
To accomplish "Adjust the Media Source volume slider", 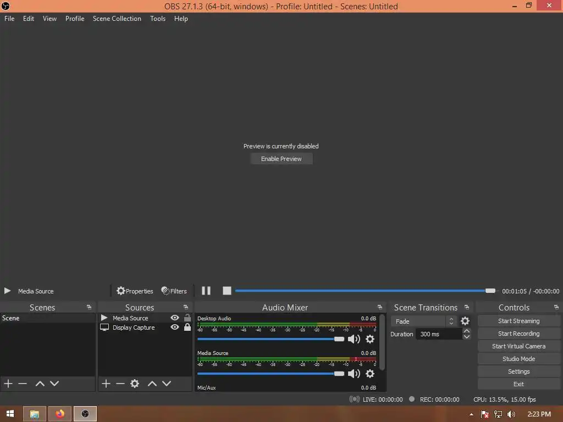I will click(271, 374).
